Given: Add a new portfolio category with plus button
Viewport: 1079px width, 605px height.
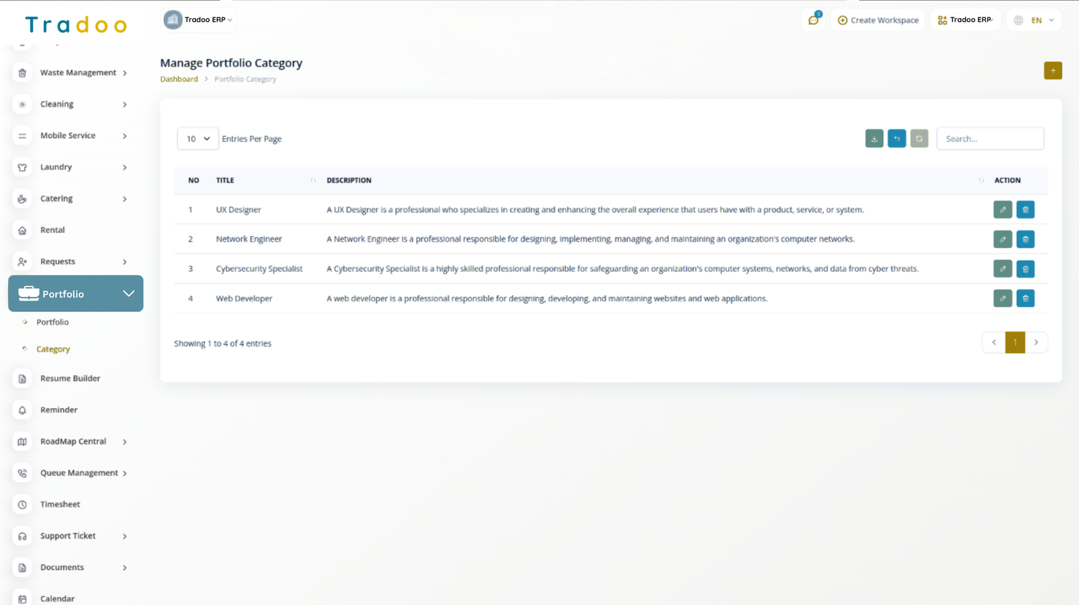Looking at the screenshot, I should pos(1053,71).
